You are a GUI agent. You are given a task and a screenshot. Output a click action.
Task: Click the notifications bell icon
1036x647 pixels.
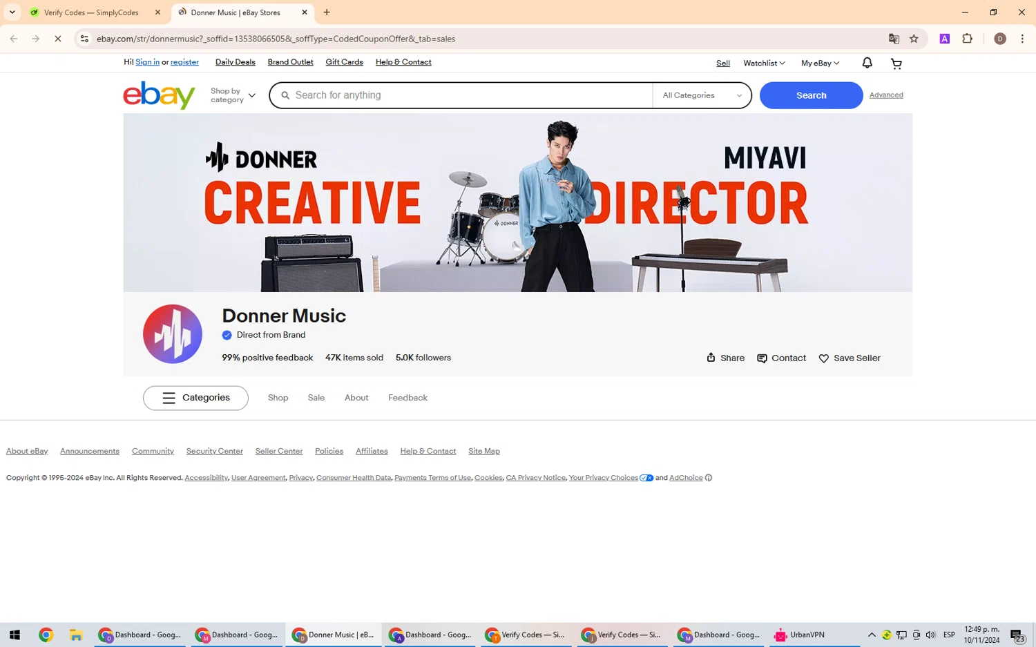point(867,63)
